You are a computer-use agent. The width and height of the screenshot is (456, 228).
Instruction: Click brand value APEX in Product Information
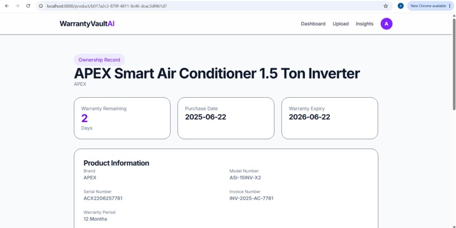(90, 178)
